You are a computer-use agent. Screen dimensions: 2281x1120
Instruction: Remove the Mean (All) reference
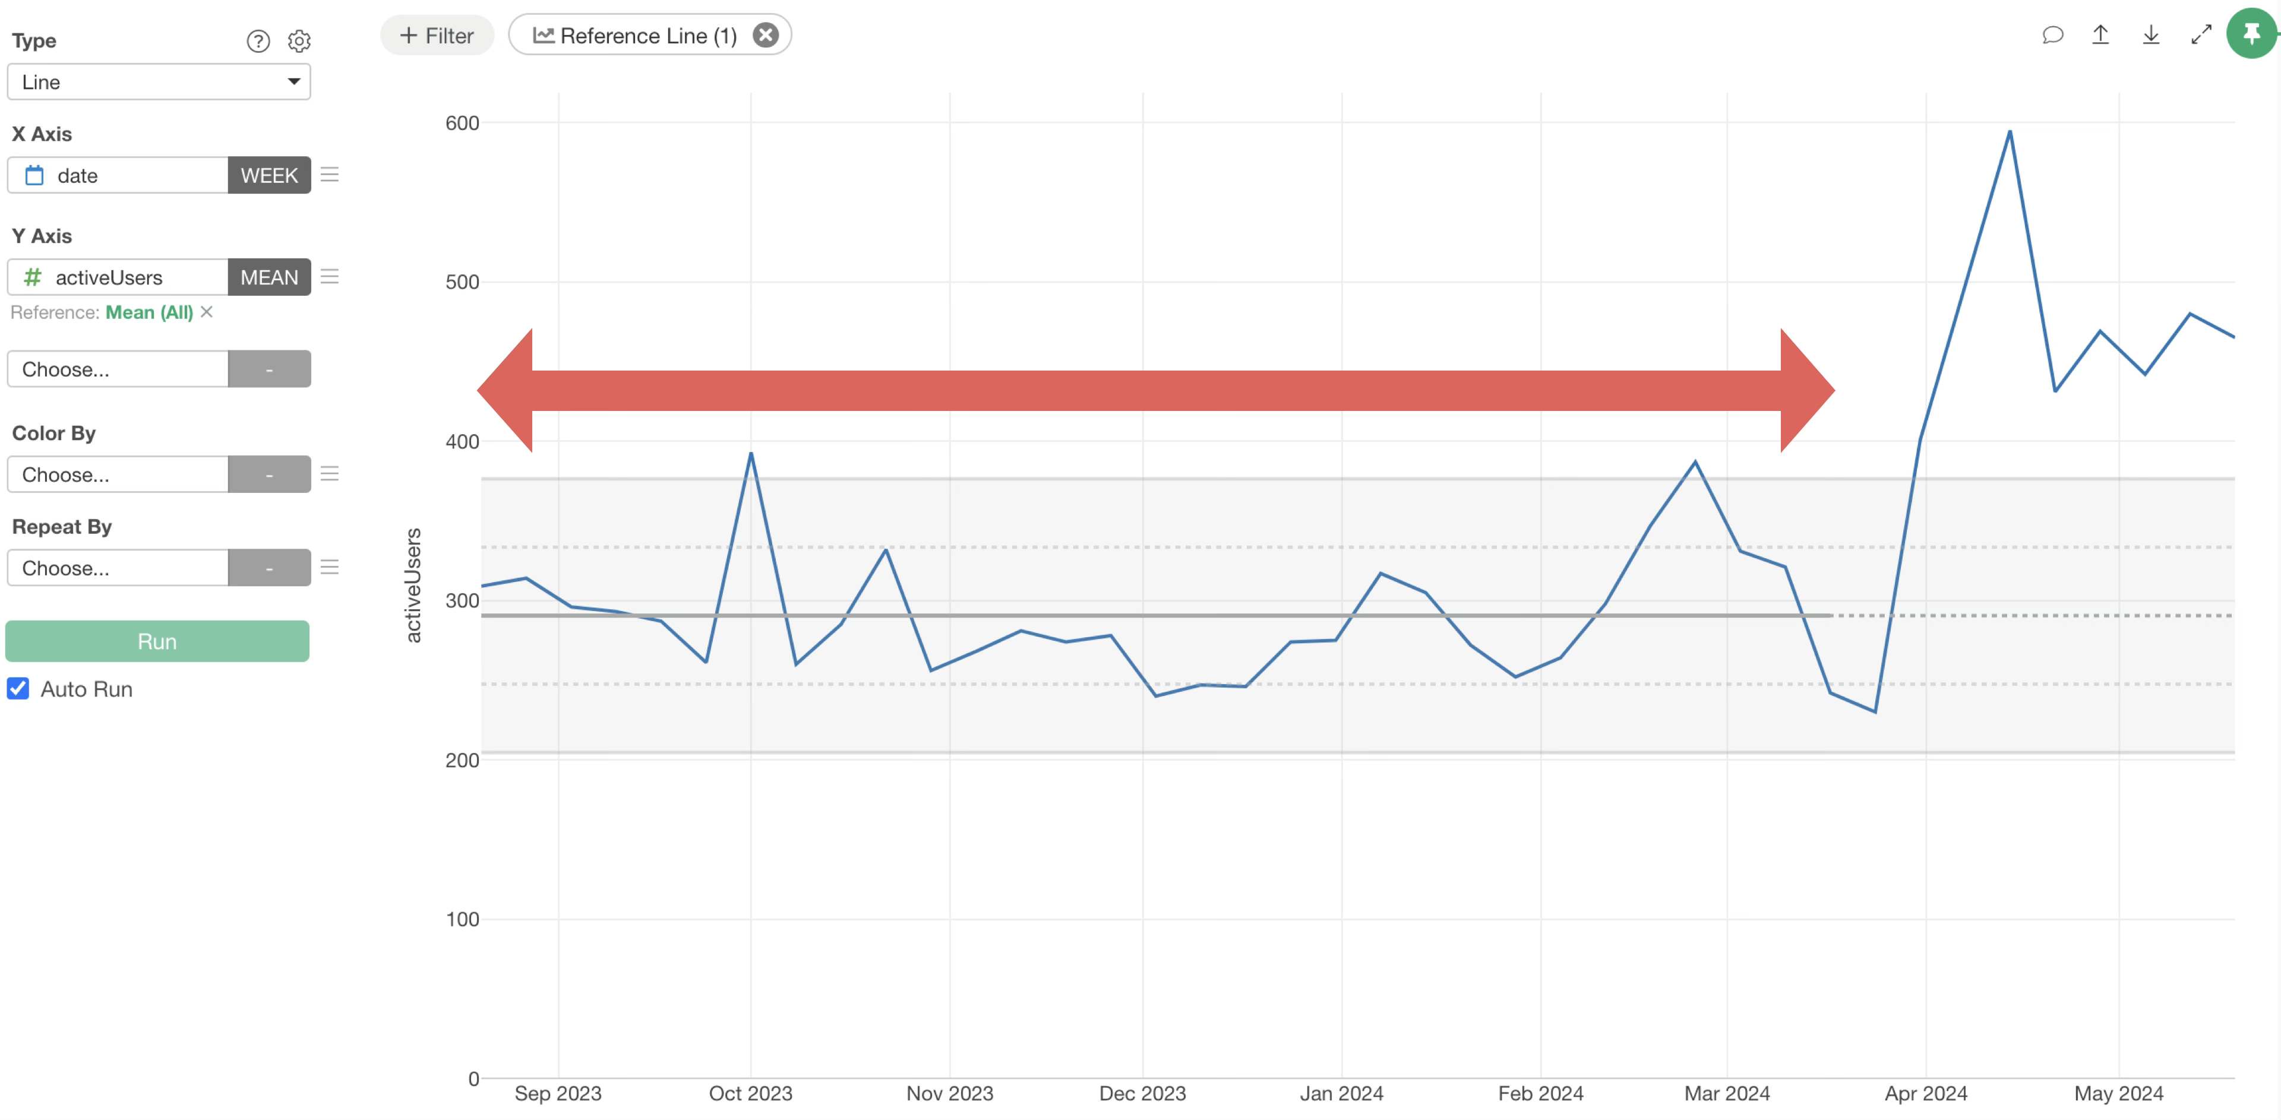(206, 312)
